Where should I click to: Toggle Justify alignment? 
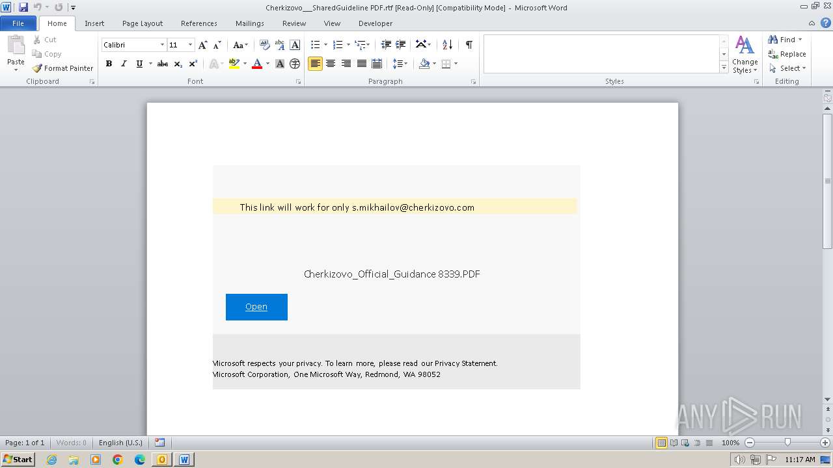[x=361, y=64]
